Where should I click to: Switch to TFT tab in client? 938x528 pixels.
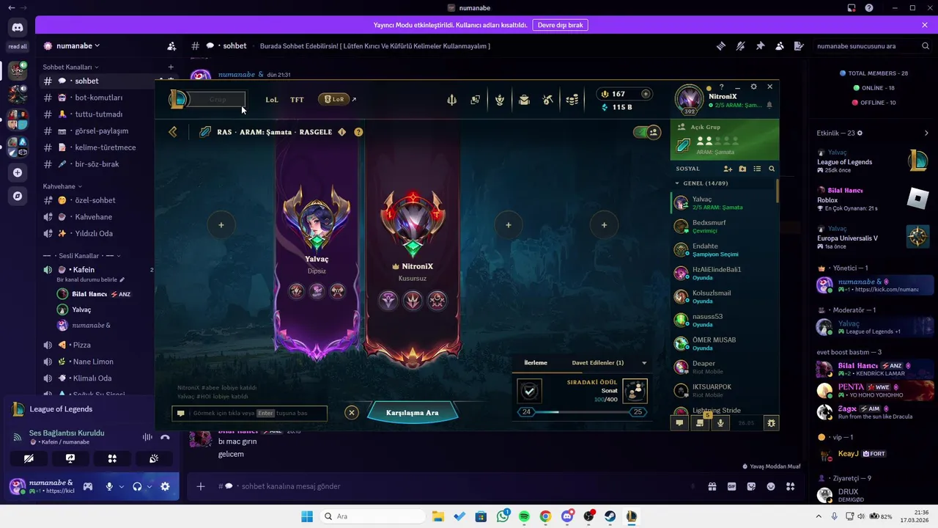pos(297,100)
